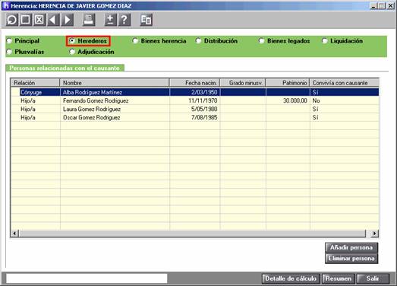The image size is (397, 286).
Task: Select the Liquidación radio option
Action: (x=343, y=40)
